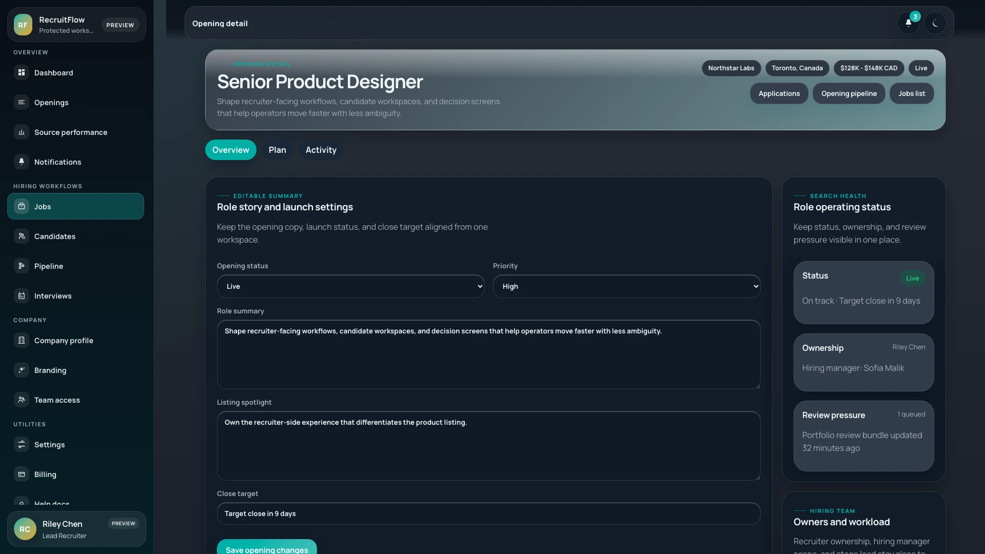
Task: Click the $128K - $148K CAD salary chip
Action: (869, 68)
